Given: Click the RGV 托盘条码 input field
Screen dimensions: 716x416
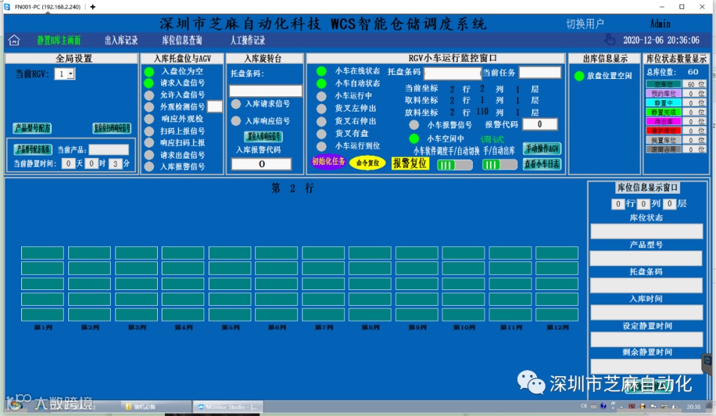Looking at the screenshot, I should (x=453, y=73).
